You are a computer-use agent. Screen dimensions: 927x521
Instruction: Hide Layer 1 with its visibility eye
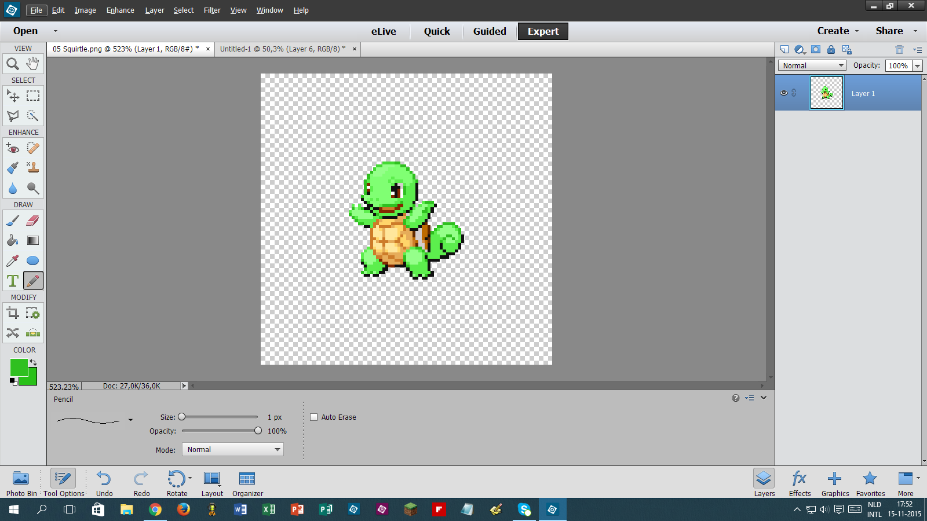coord(783,93)
